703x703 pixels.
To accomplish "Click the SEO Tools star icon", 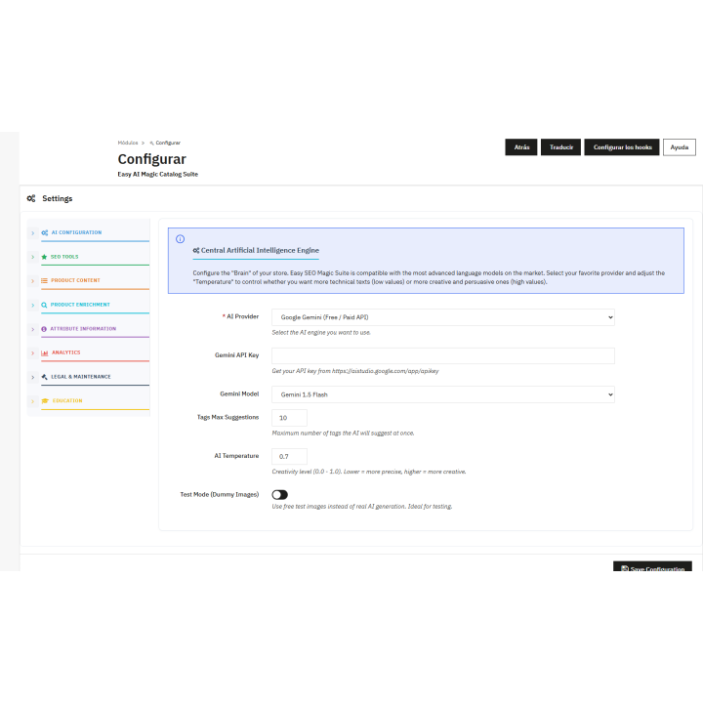I will tap(44, 257).
